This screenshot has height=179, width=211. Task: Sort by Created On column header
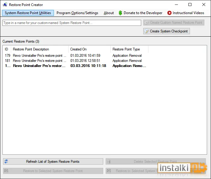(x=89, y=49)
